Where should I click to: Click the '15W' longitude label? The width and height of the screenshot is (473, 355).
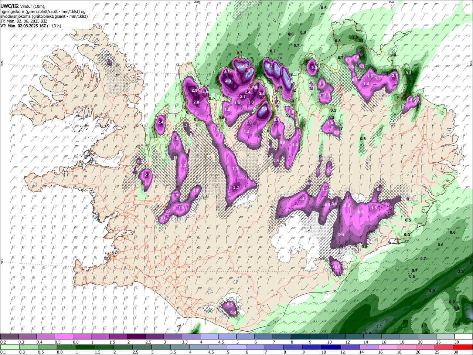pos(391,1)
